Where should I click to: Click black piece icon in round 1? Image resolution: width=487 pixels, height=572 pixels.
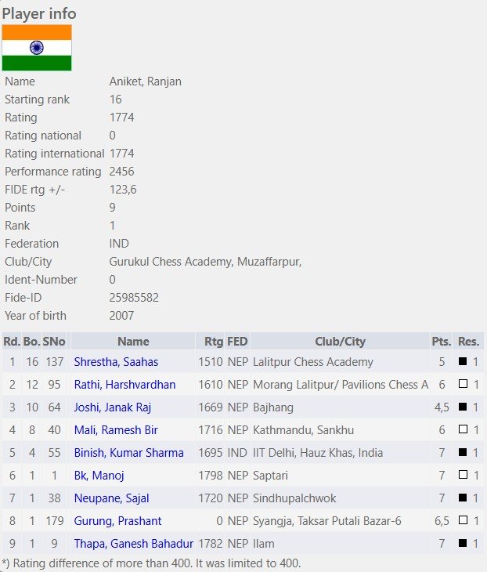pyautogui.click(x=463, y=361)
